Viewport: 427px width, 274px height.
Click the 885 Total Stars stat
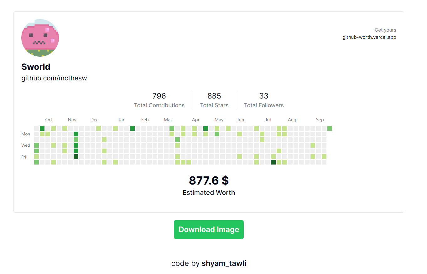pos(214,100)
